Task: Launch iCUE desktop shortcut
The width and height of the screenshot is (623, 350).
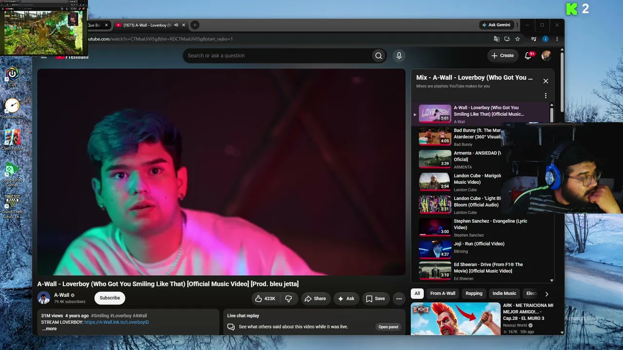Action: [12, 77]
